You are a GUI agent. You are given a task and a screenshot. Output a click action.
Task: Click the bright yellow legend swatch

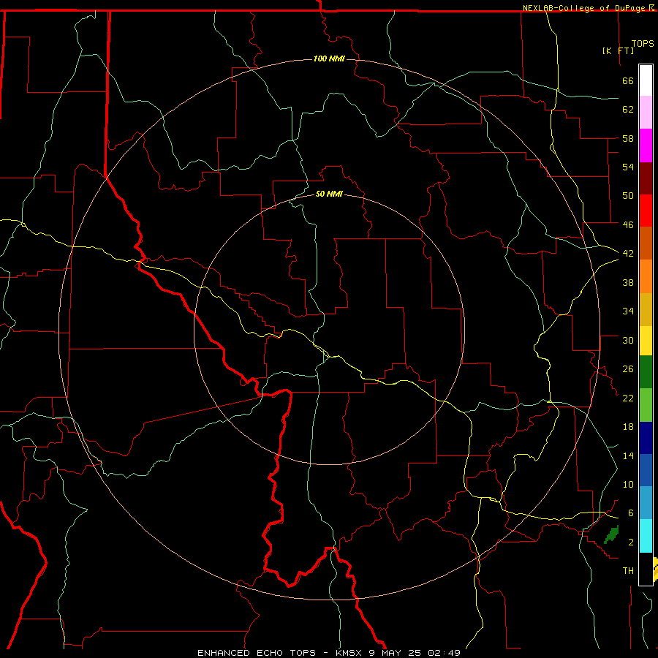[x=646, y=341]
